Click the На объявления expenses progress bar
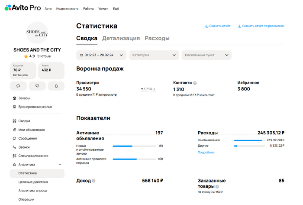Image resolution: width=303 pixels, height=205 pixels. [x=248, y=140]
